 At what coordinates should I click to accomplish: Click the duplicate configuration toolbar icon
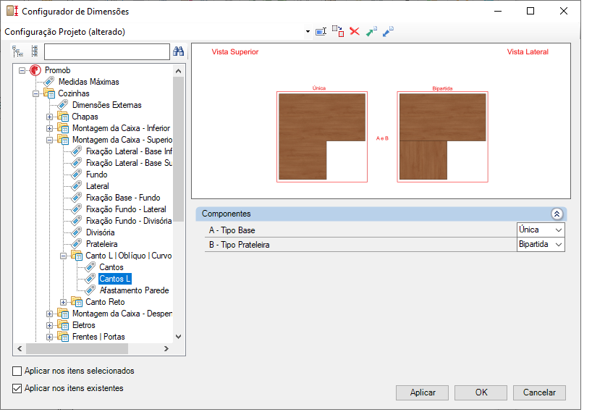(x=338, y=32)
